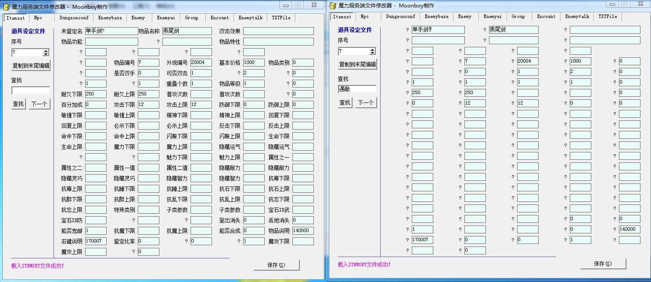Click the 物品说明 field showing 140000, left window
Image resolution: width=651 pixels, height=282 pixels.
pos(303,231)
